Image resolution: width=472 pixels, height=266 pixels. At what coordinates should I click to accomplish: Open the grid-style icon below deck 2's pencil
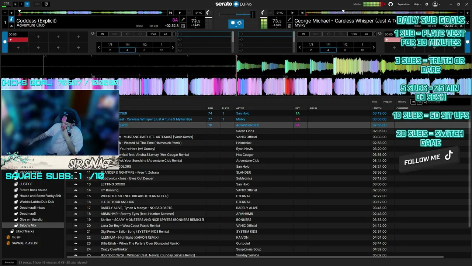coord(290,26)
